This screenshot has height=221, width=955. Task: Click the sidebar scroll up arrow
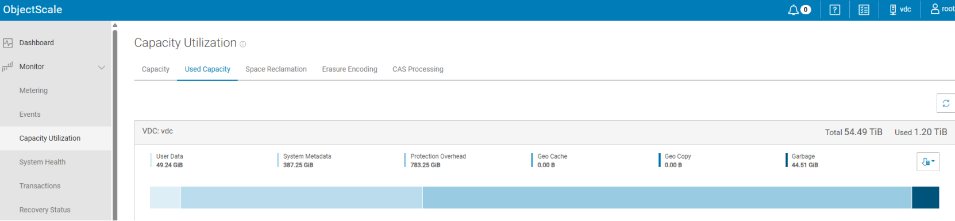[115, 25]
